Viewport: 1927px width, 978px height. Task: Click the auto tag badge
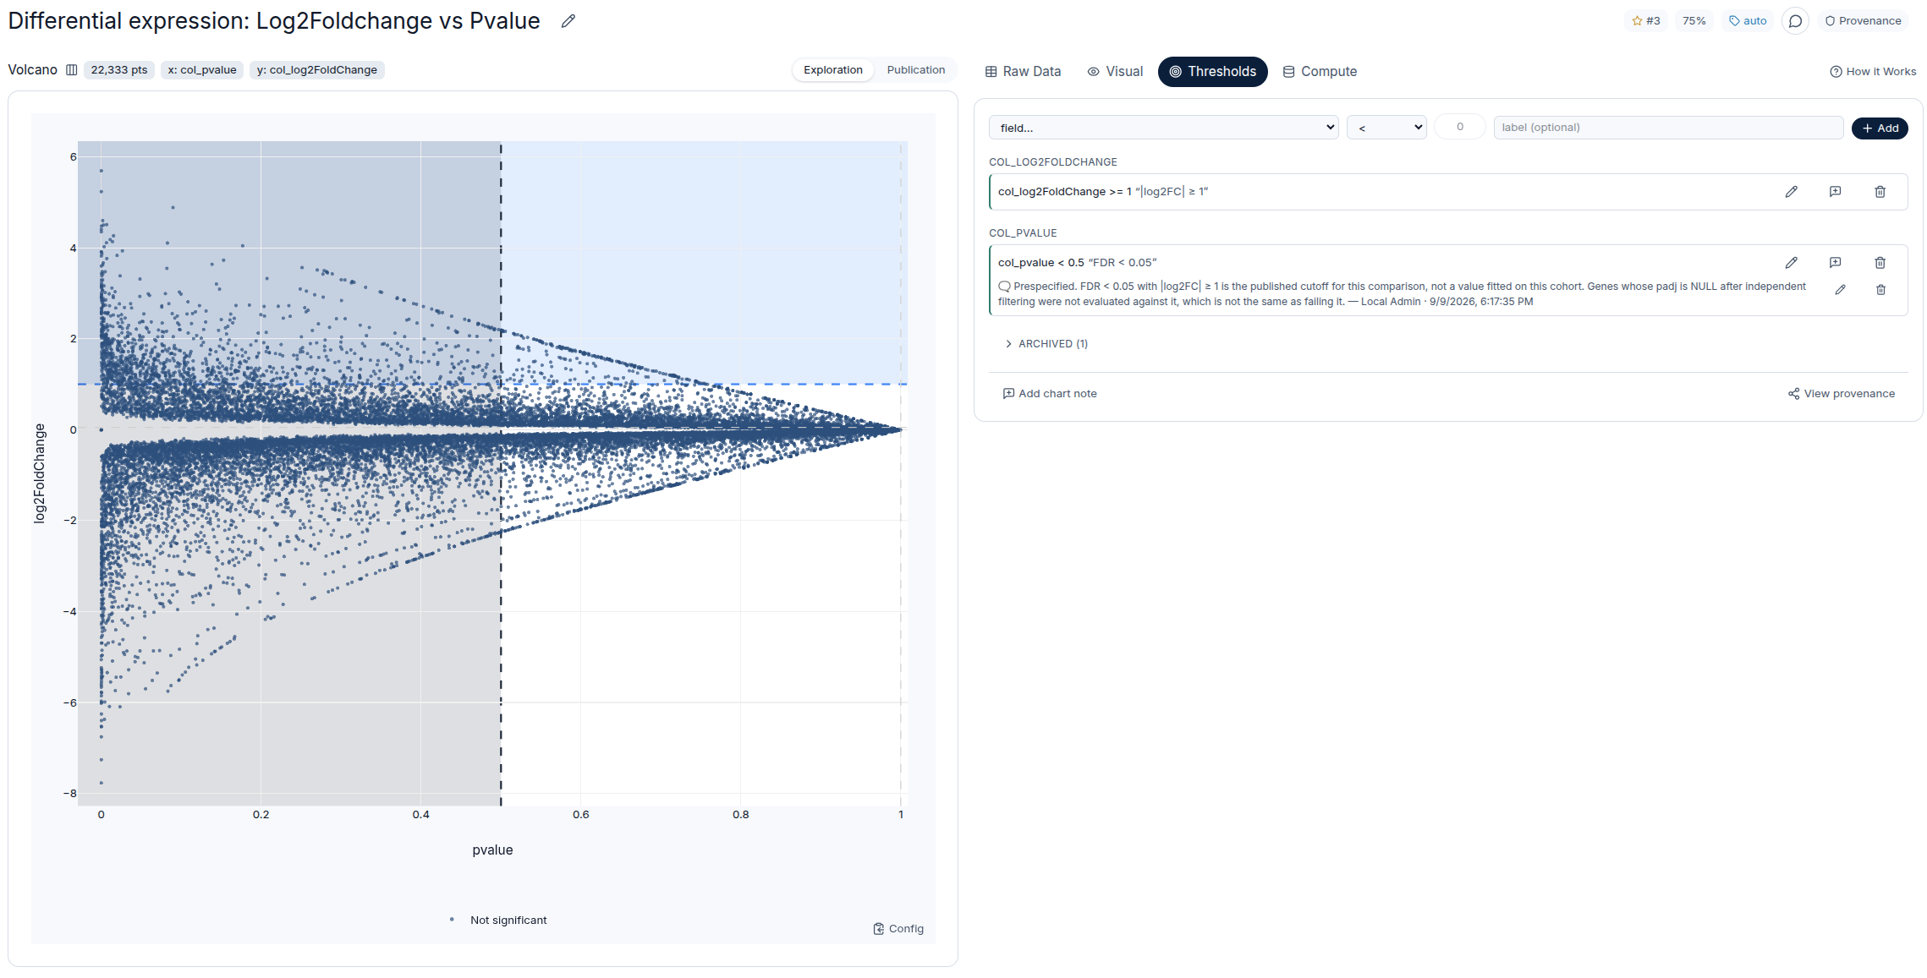click(1748, 21)
